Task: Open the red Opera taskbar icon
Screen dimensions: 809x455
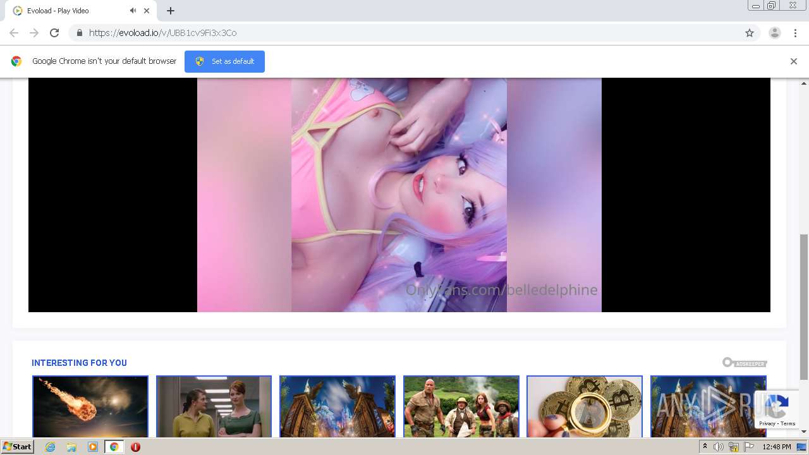Action: coord(135,447)
